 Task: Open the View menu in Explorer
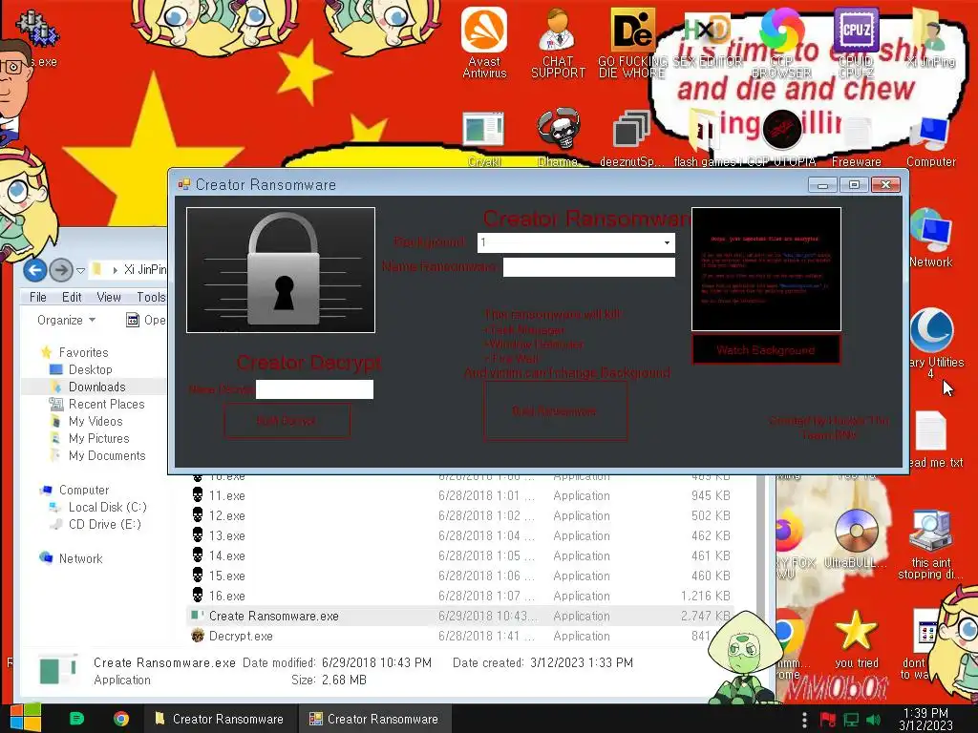coord(109,298)
